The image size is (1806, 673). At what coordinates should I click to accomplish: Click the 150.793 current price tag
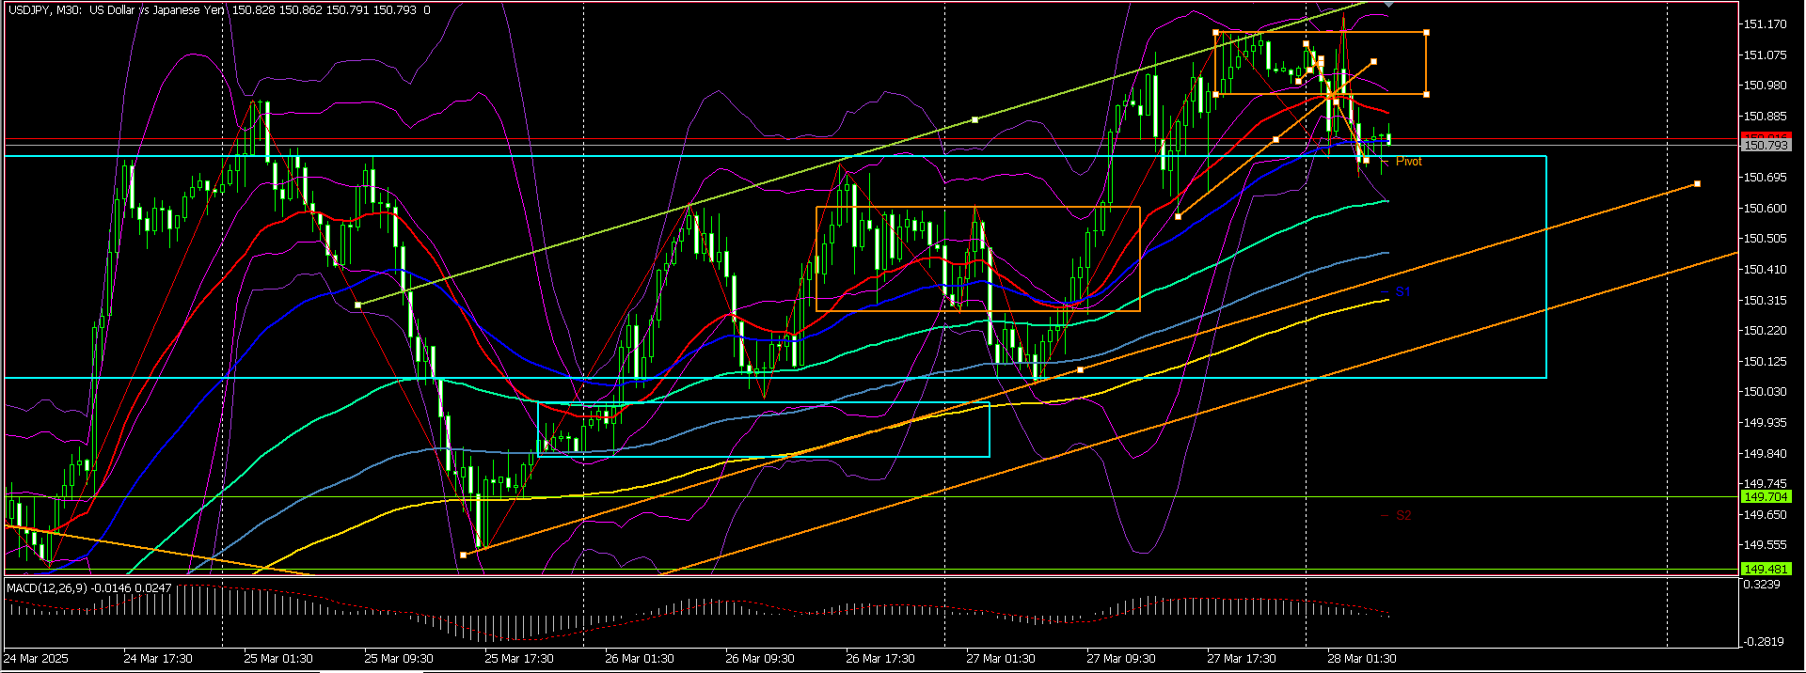pos(1765,146)
